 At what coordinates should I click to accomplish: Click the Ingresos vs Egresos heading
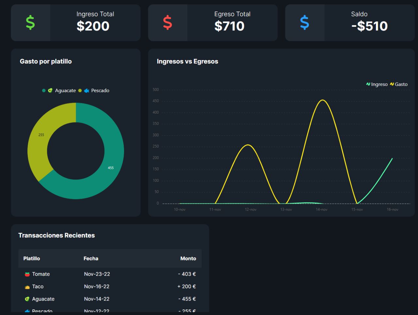(187, 61)
